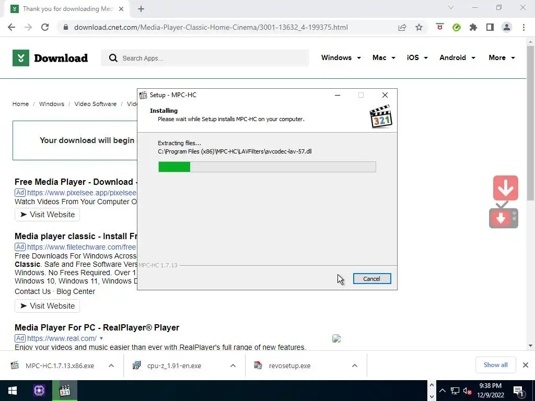
Task: Expand the real.com ad dropdown arrow
Action: point(101,338)
